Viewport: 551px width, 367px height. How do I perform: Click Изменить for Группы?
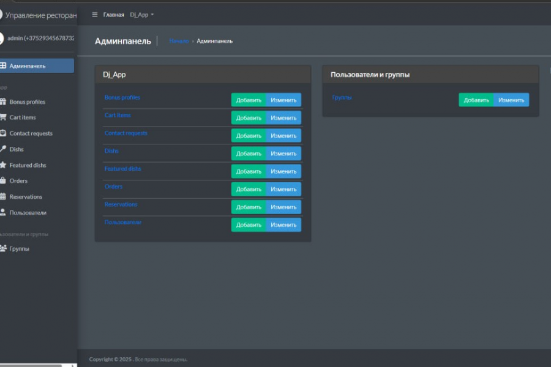pos(511,100)
